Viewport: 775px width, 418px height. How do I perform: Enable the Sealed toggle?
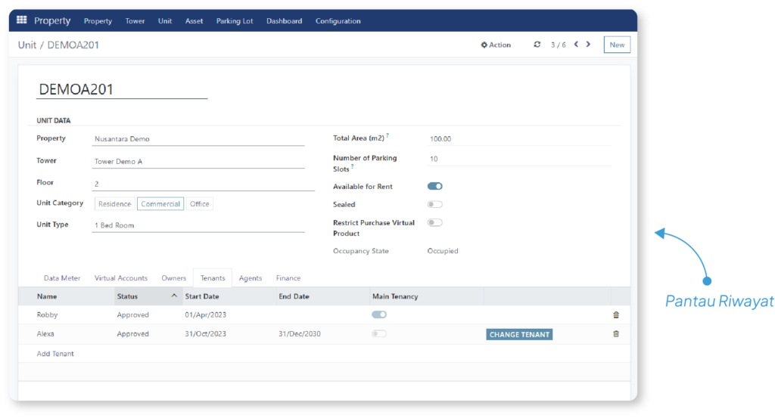pyautogui.click(x=435, y=204)
